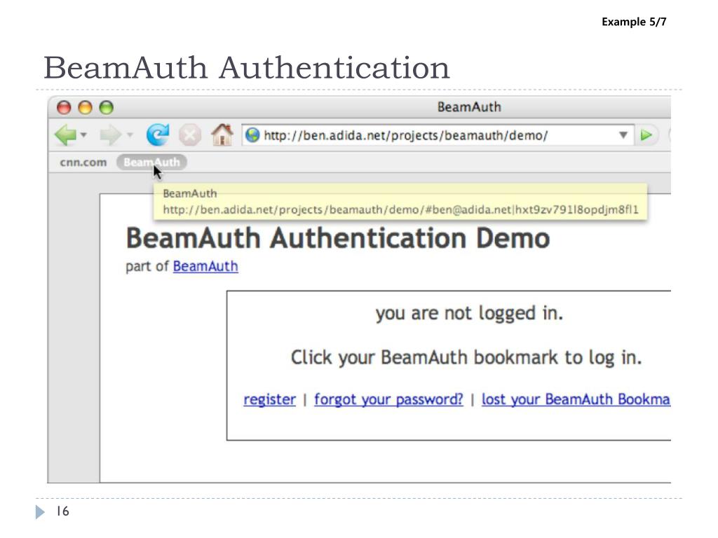718x538 pixels.
Task: Click the Stop loading X icon
Action: [x=189, y=135]
